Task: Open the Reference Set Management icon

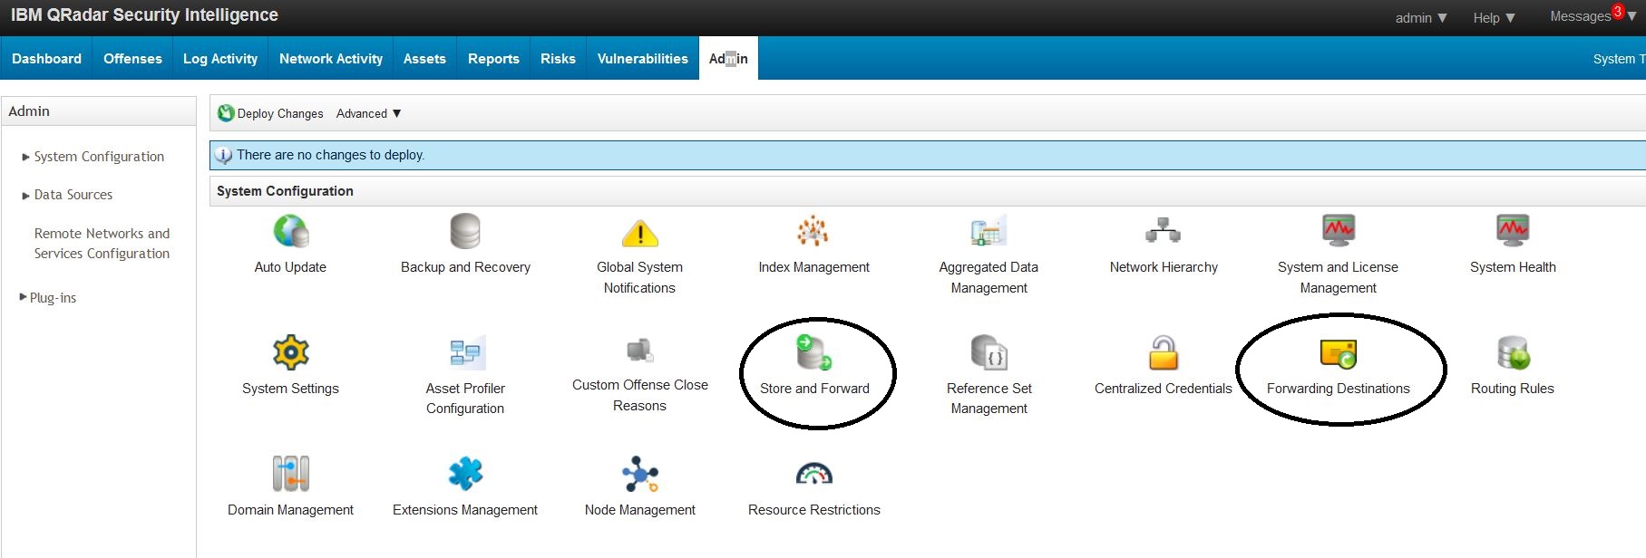Action: pos(989,352)
